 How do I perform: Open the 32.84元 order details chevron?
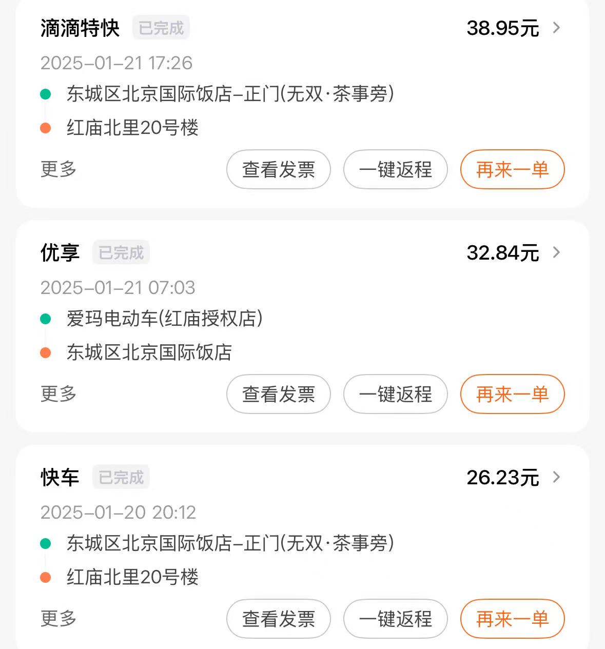556,252
